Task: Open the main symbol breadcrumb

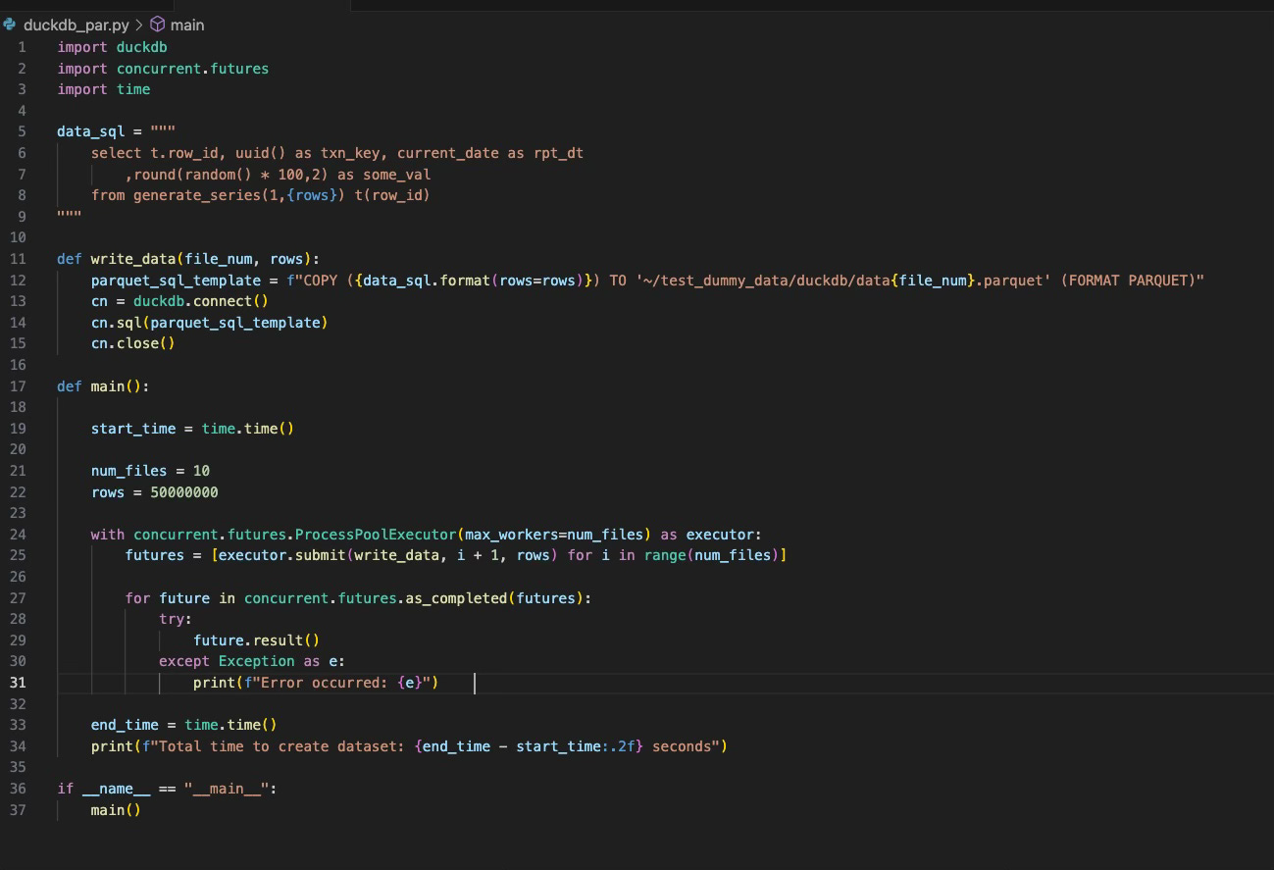Action: coord(187,25)
